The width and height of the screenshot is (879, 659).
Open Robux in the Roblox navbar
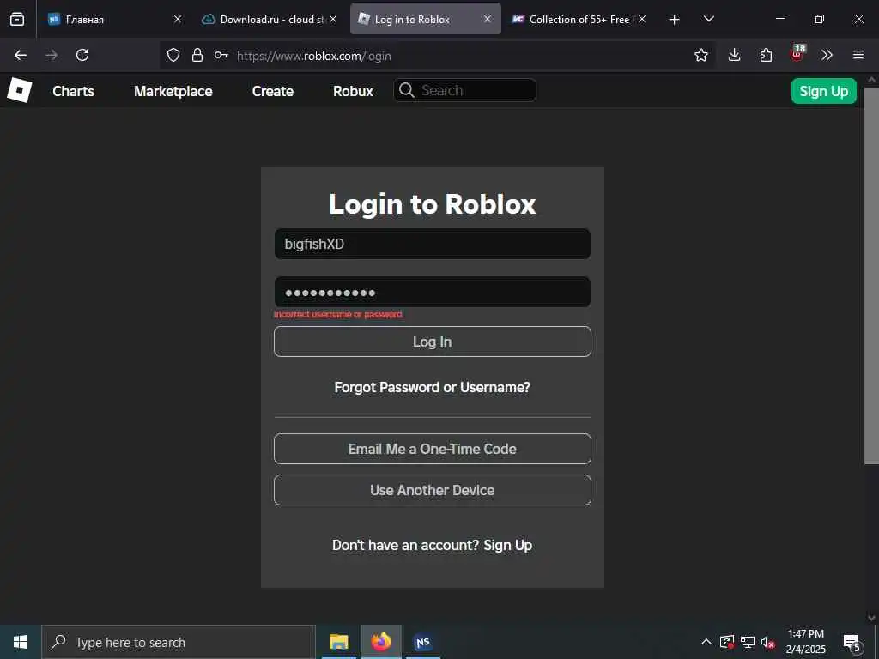[x=353, y=91]
